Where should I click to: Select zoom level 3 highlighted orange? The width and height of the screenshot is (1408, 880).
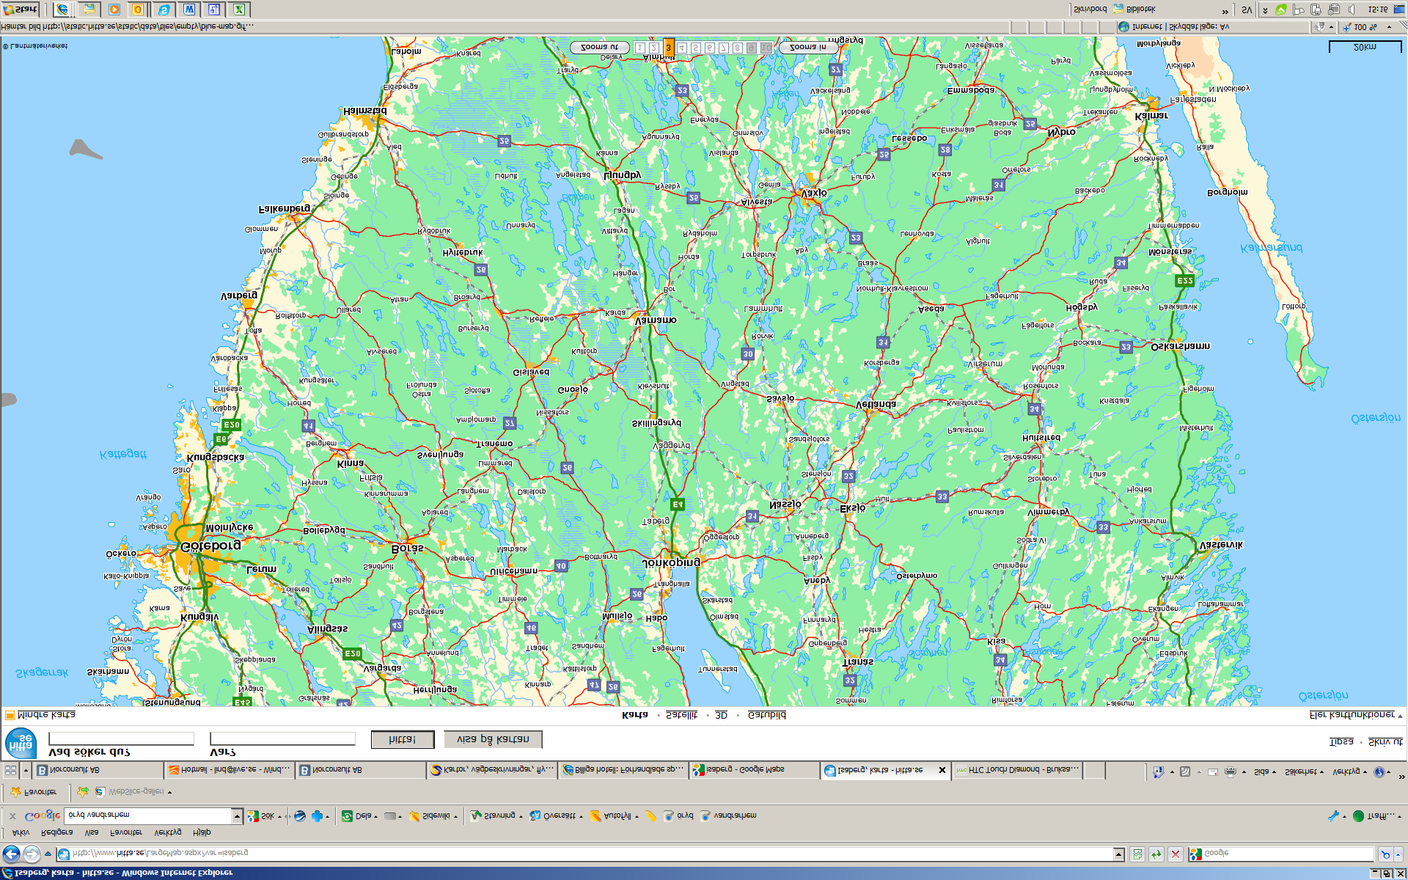point(668,47)
